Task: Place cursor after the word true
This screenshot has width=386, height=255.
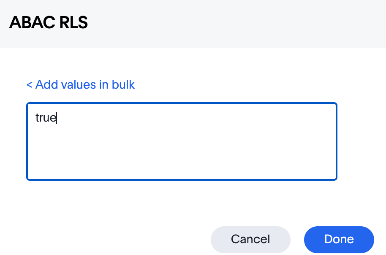Action: coord(56,117)
